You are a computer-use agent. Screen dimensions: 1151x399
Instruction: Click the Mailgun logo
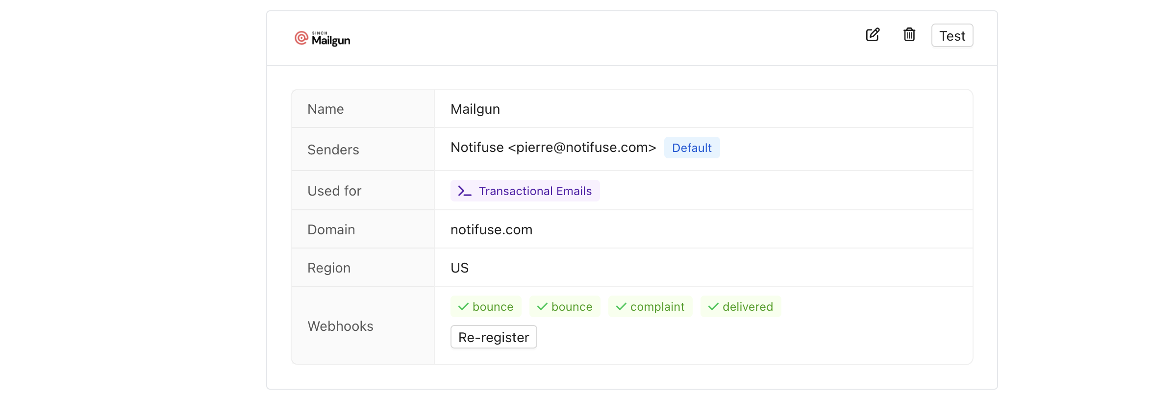[x=322, y=38]
